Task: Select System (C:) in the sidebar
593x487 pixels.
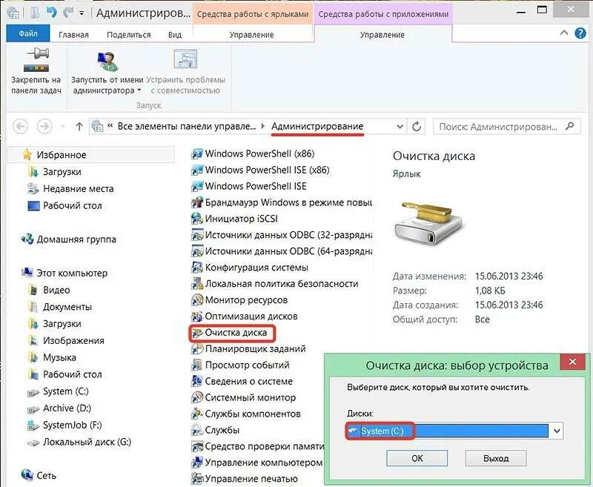Action: point(63,391)
